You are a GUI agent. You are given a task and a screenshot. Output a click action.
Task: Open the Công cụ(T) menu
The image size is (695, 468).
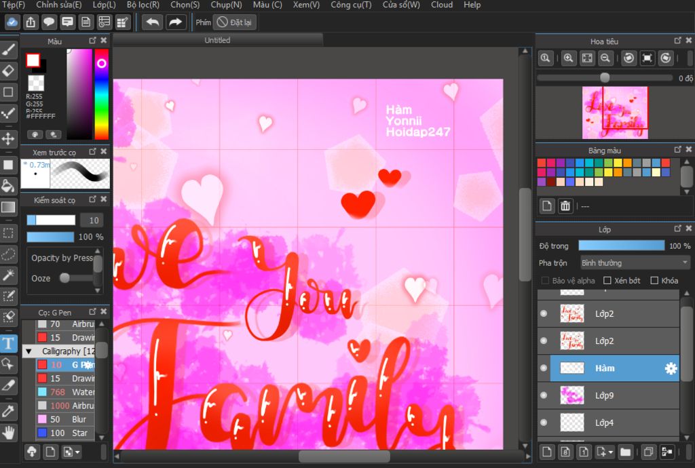[351, 5]
